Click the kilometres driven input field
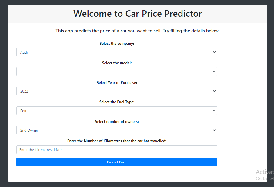 (x=117, y=149)
